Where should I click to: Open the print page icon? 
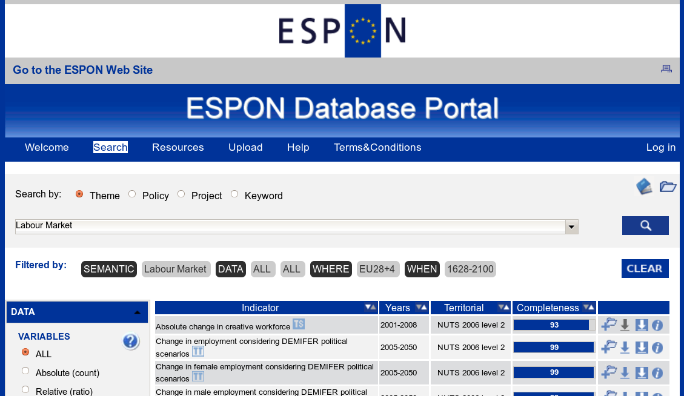(x=666, y=68)
